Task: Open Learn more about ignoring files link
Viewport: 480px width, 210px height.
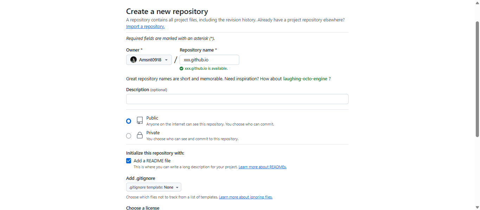Action: point(246,197)
